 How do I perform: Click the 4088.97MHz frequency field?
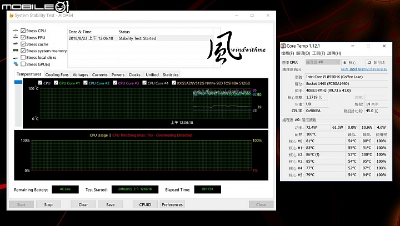tap(347, 91)
